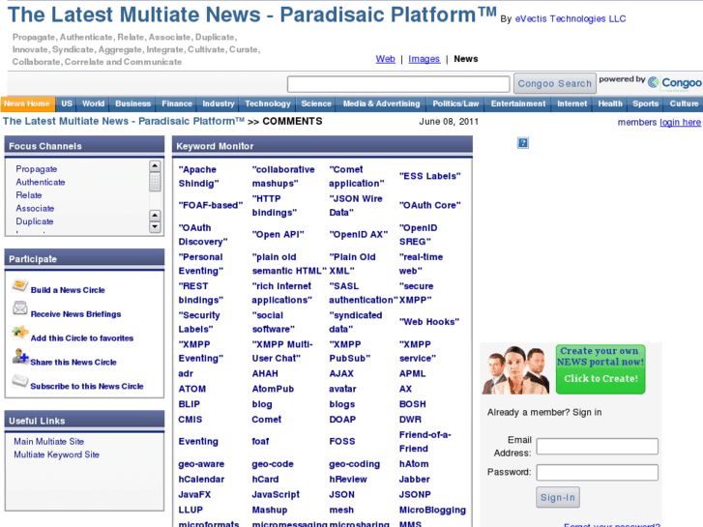This screenshot has height=527, width=703.
Task: Click the Create your own NEWS portal button
Action: 600,369
